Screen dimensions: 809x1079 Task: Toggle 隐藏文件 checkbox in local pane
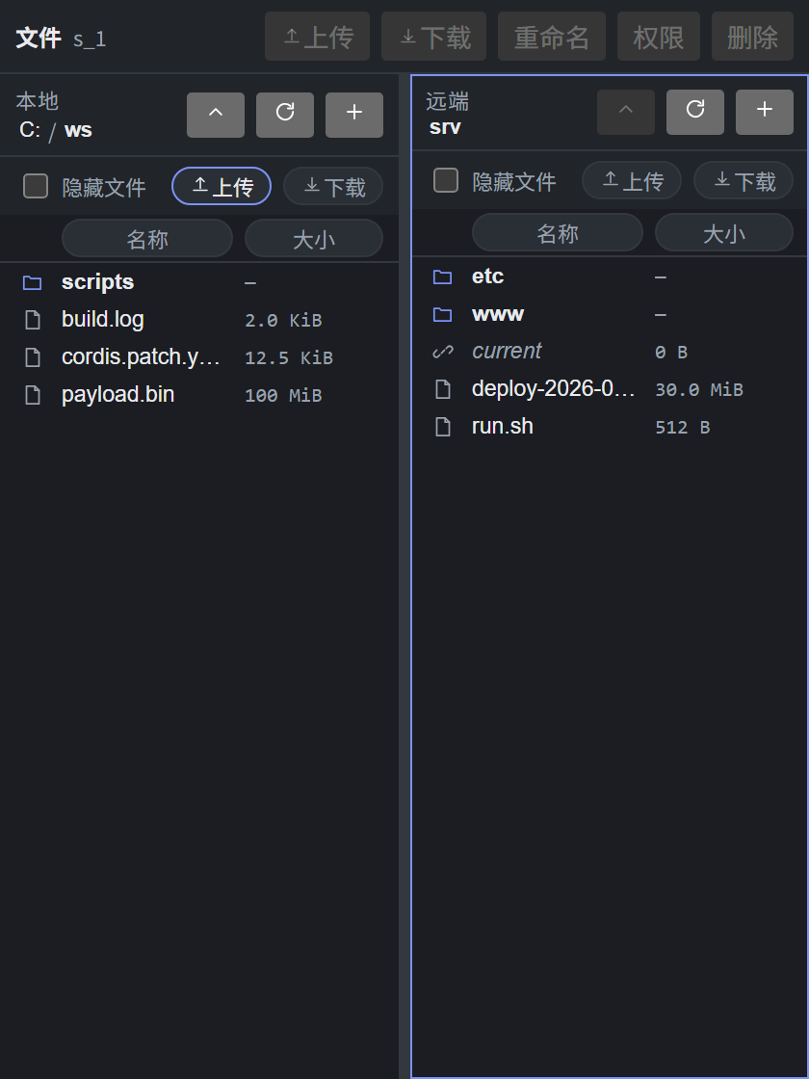coord(36,186)
